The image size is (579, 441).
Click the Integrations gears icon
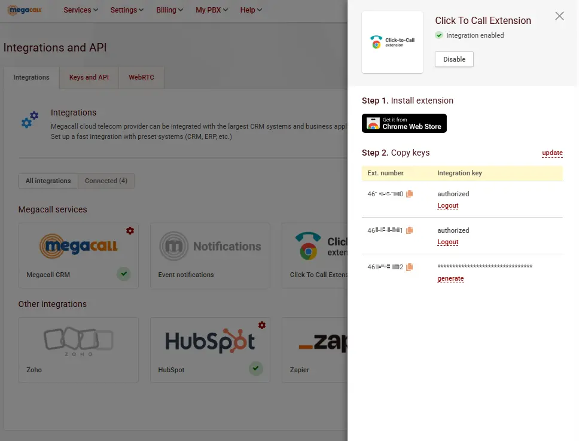[30, 120]
